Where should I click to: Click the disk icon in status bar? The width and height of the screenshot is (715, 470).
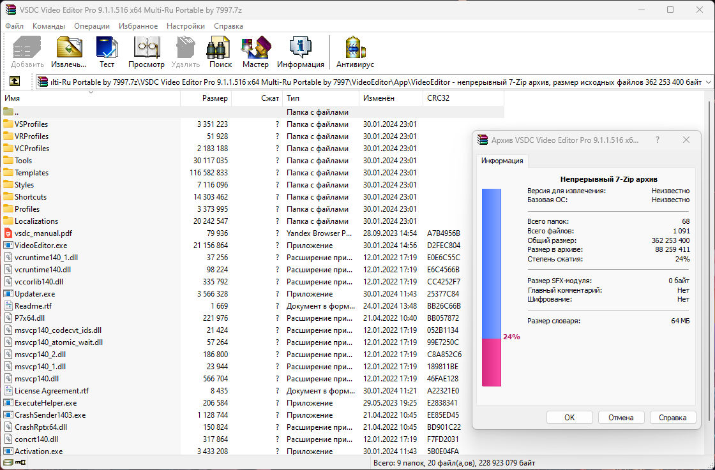click(x=8, y=463)
